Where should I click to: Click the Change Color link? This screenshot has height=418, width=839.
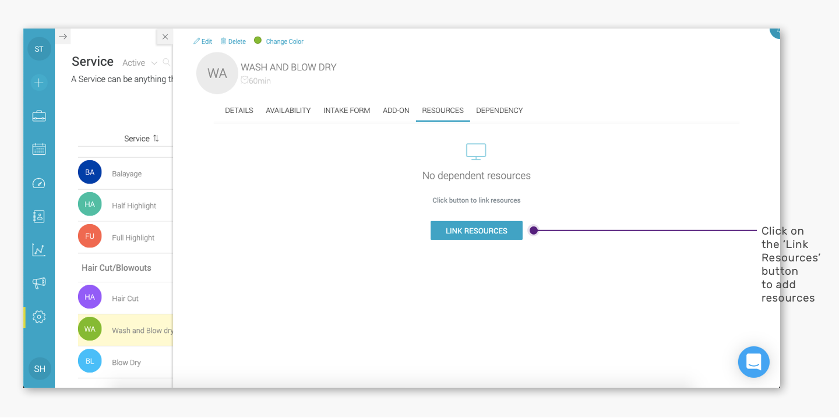[x=284, y=41]
